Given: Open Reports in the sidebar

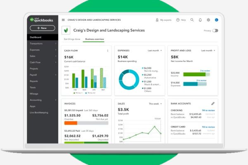Looking at the screenshot, I should (x=34, y=81).
